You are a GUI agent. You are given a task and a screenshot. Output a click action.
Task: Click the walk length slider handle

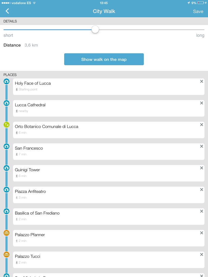[x=95, y=29]
